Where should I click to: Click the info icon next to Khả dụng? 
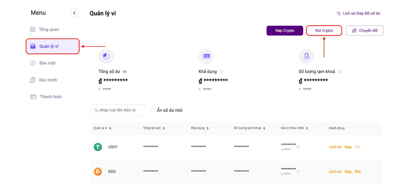pos(221,71)
